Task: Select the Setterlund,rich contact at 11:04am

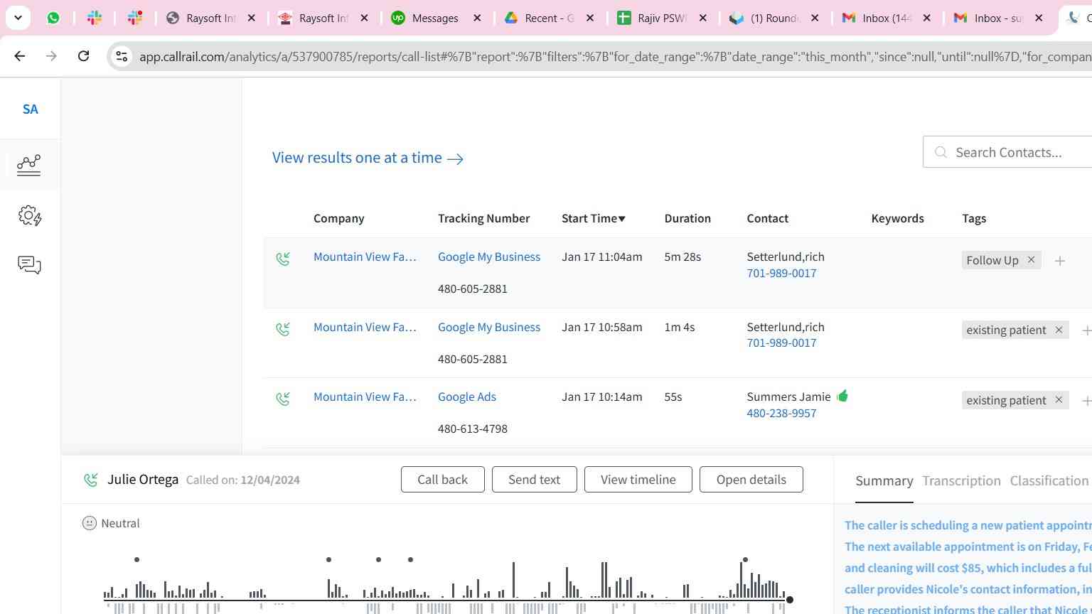Action: pos(786,257)
